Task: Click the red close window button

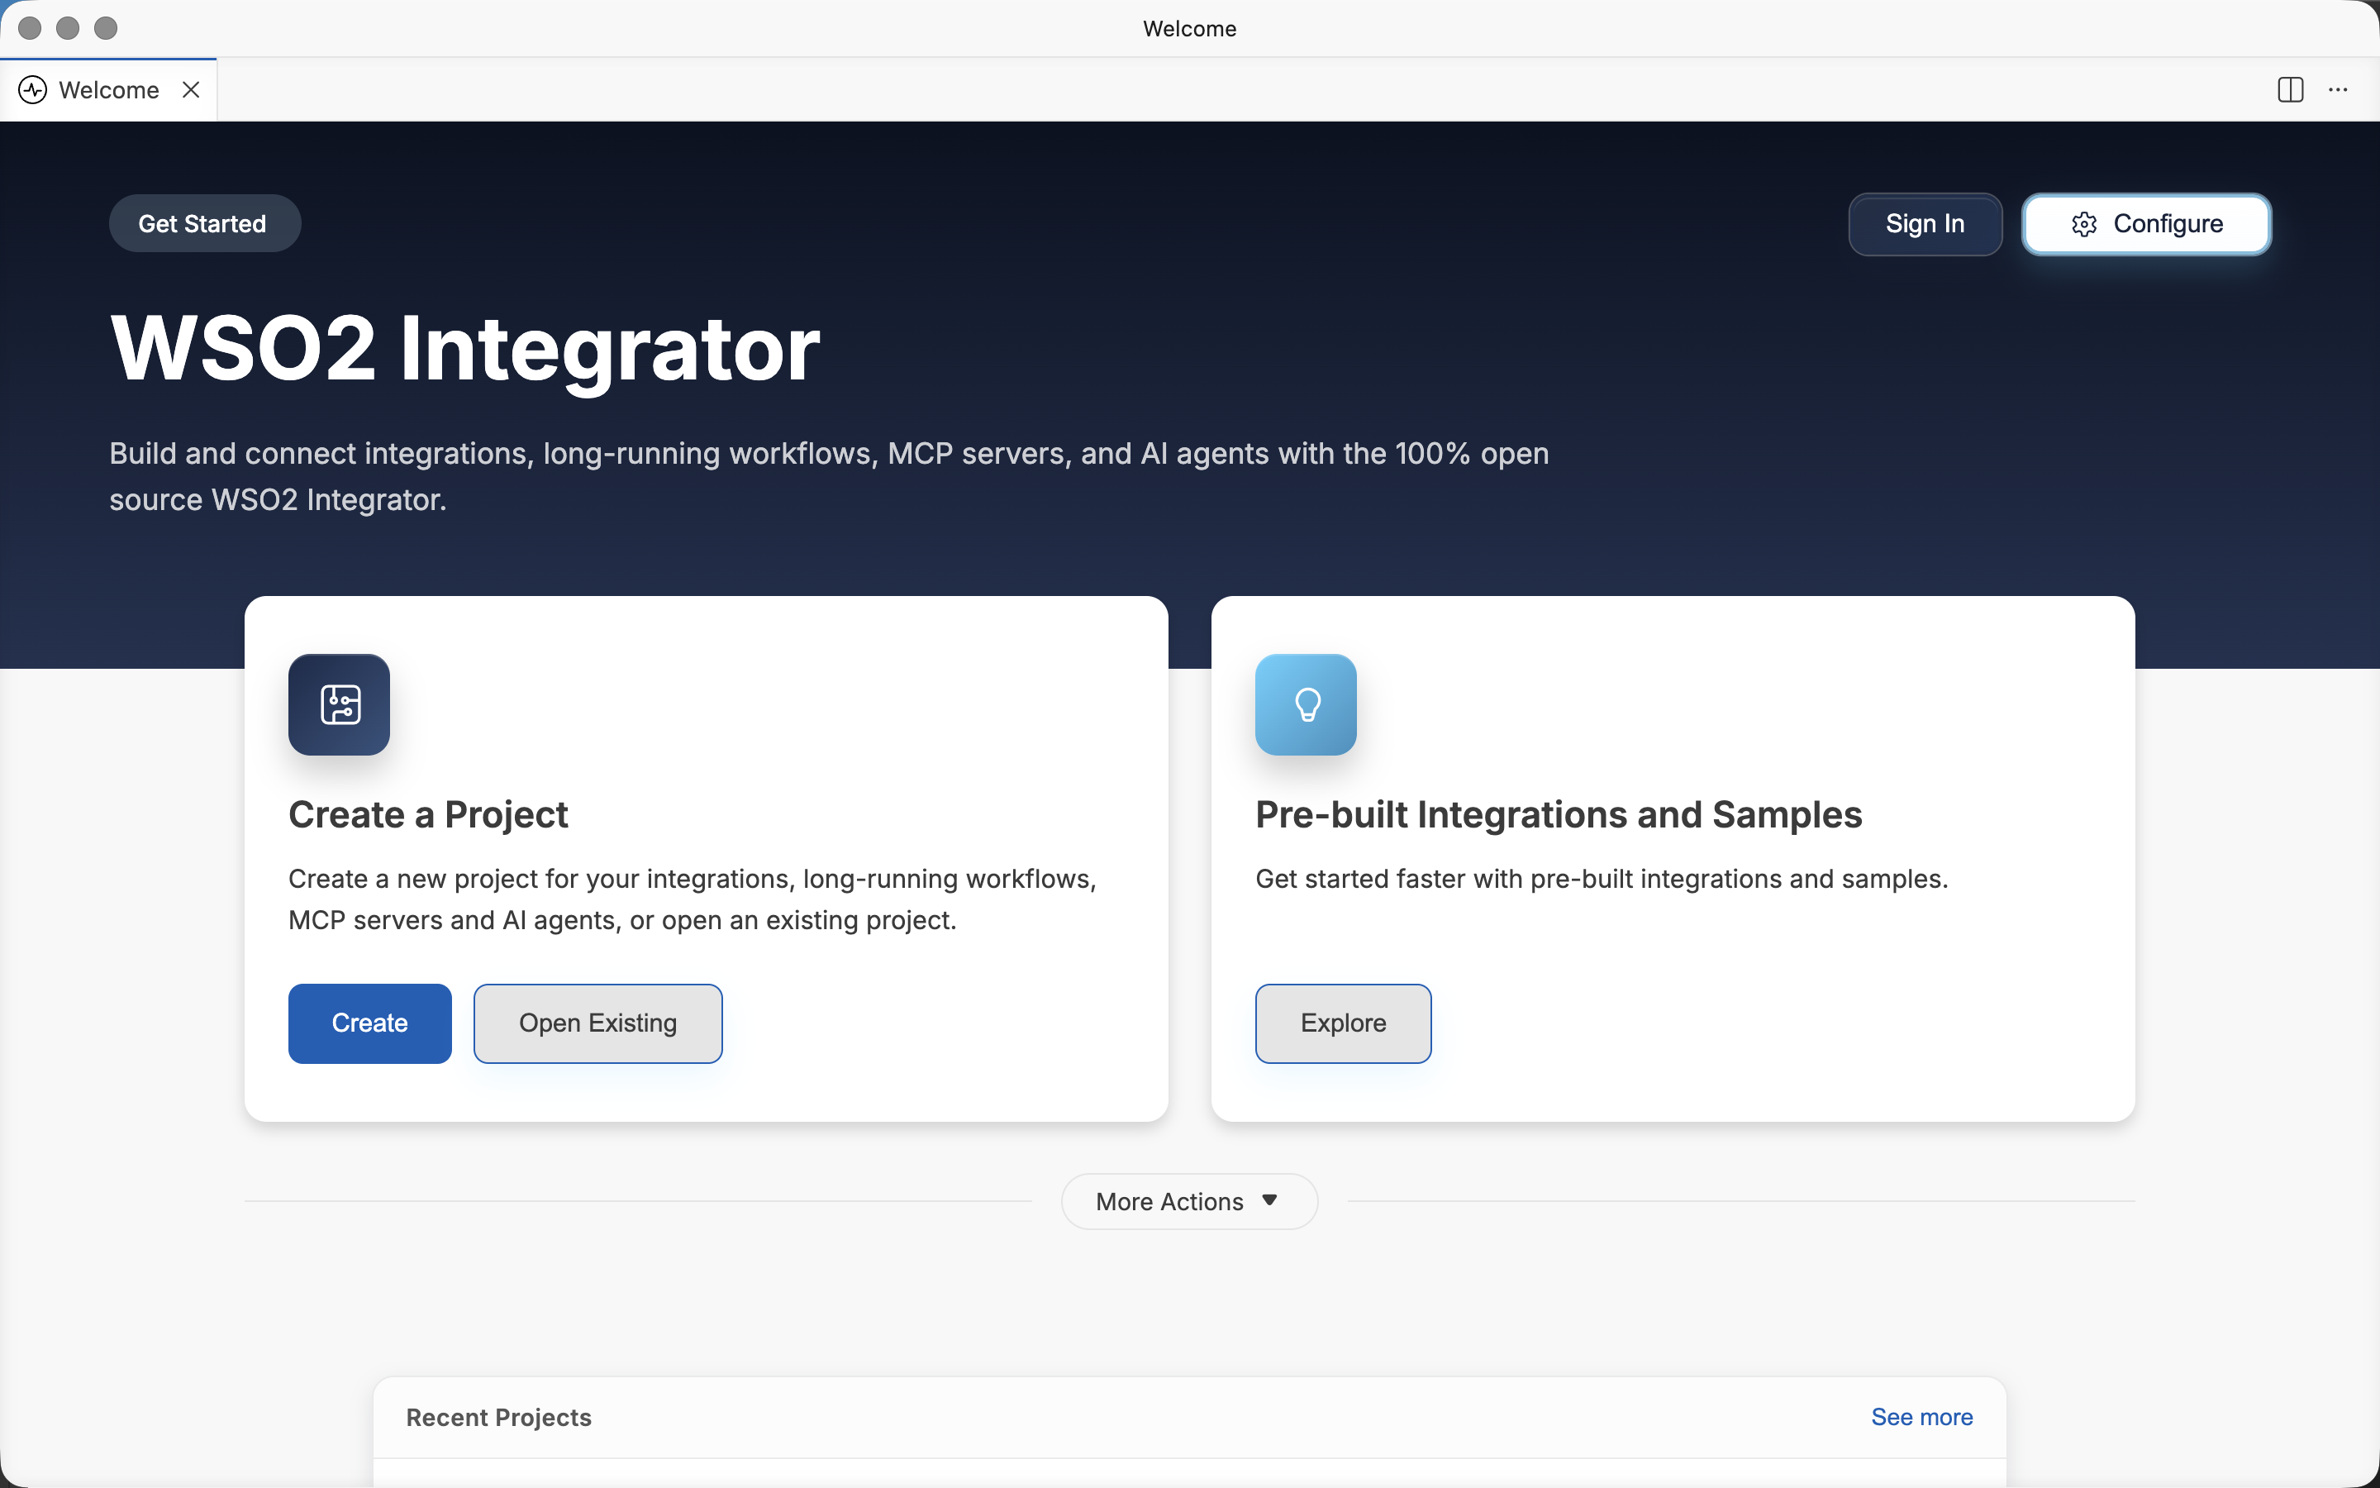Action: click(30, 29)
